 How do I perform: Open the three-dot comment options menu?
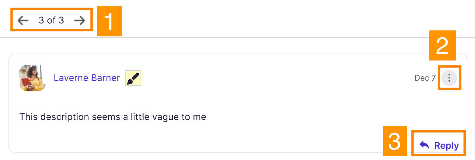pyautogui.click(x=449, y=78)
